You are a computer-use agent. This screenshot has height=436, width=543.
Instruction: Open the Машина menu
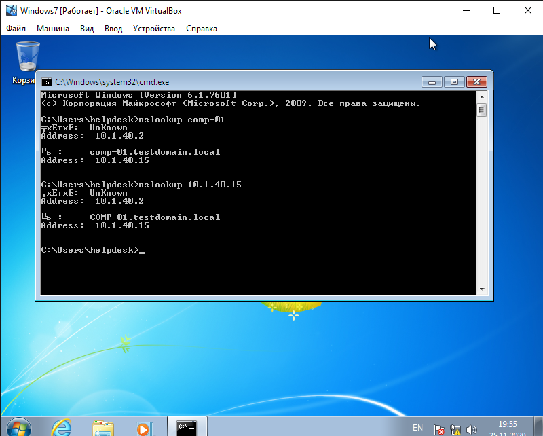(x=53, y=29)
